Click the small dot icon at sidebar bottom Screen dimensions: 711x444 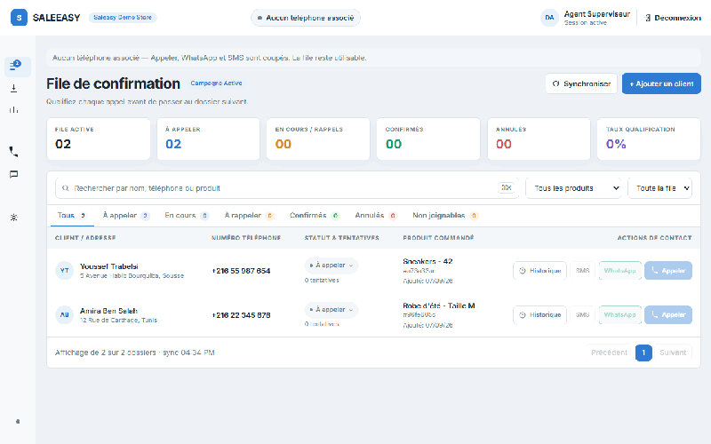click(x=18, y=421)
